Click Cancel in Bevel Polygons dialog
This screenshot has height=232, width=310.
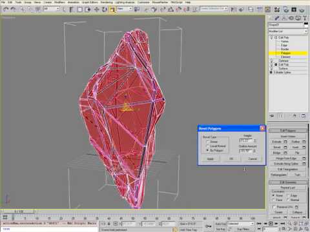click(253, 159)
